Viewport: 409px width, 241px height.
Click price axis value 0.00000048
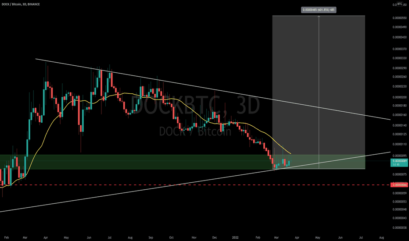point(399,209)
